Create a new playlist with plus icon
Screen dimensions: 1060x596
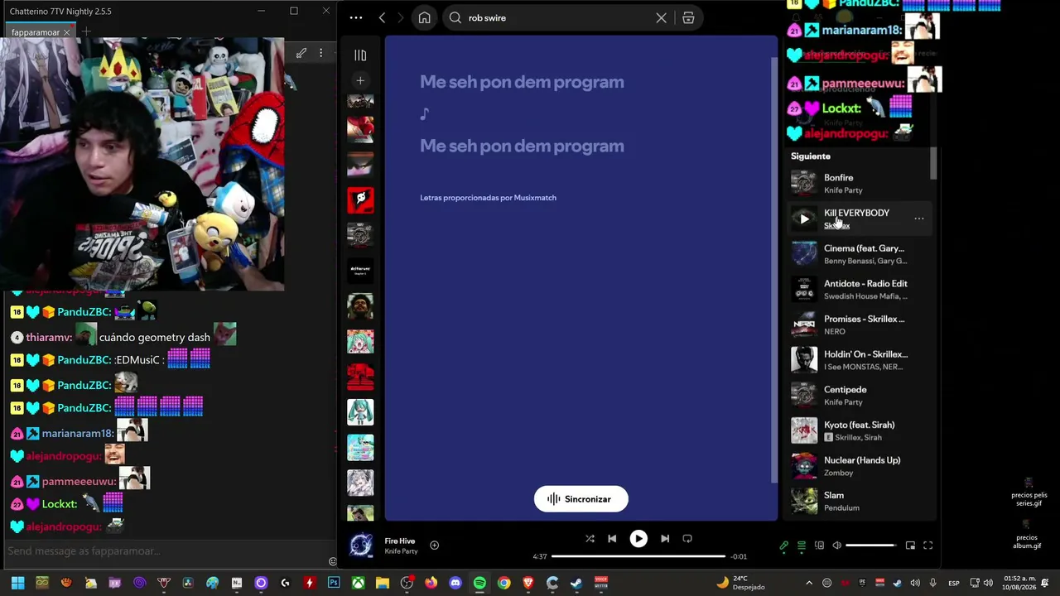360,80
